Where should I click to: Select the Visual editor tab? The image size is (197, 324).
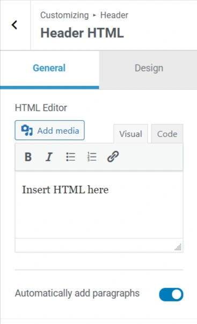tap(130, 134)
